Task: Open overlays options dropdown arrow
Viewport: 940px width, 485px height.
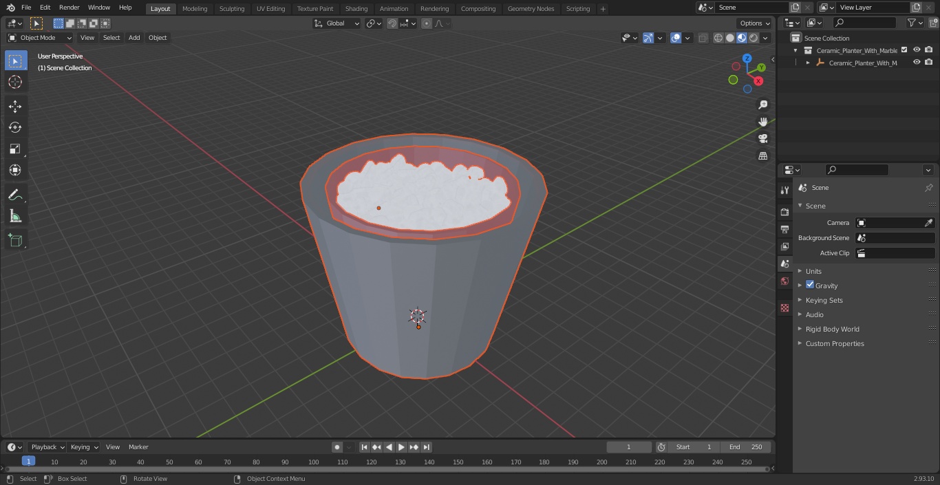Action: [687, 38]
